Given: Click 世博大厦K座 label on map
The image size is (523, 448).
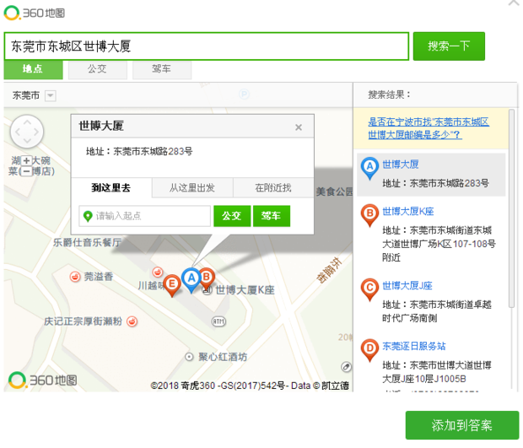Looking at the screenshot, I should pos(245,290).
